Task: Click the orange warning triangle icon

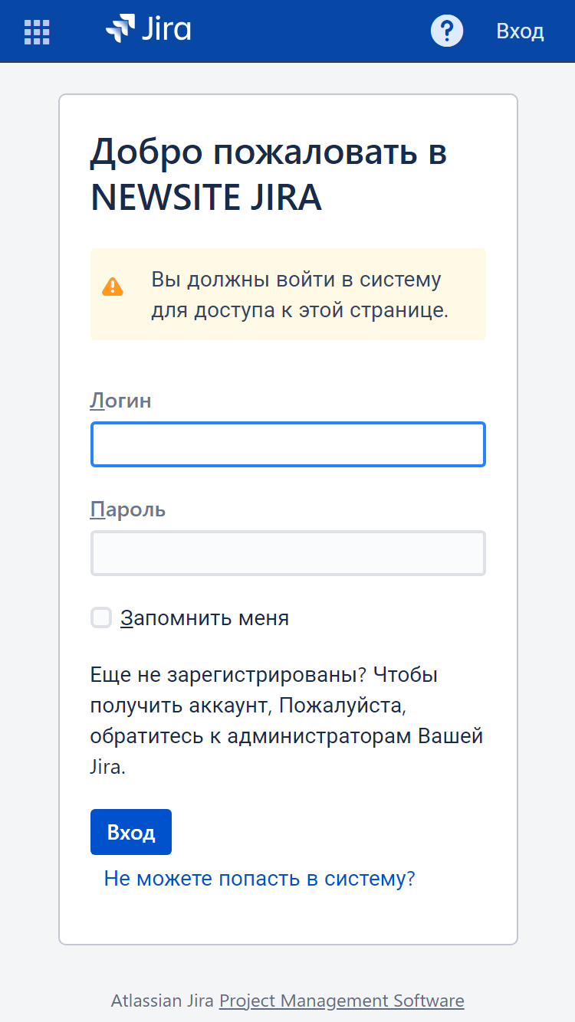Action: pos(113,287)
